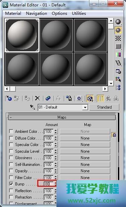
Task: Select the first active sample slot sphere
Action: point(22,35)
